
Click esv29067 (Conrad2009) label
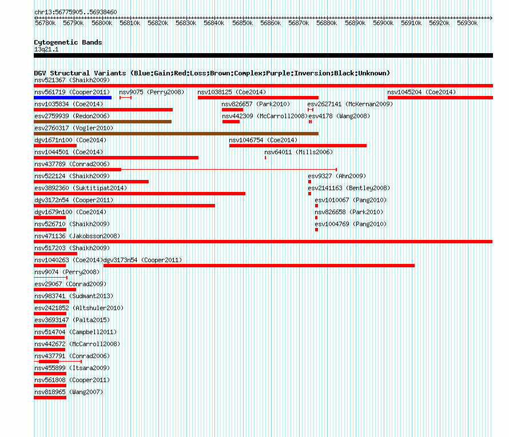(70, 284)
